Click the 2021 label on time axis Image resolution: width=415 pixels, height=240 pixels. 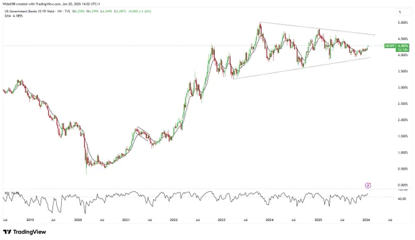pos(126,220)
